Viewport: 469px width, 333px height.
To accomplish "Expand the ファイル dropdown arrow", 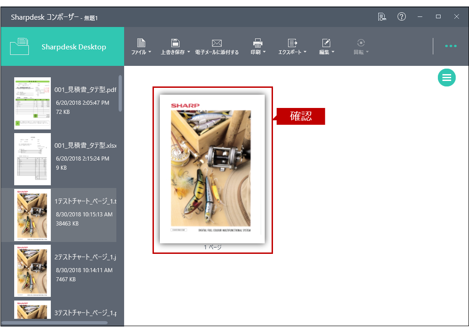I will [150, 52].
